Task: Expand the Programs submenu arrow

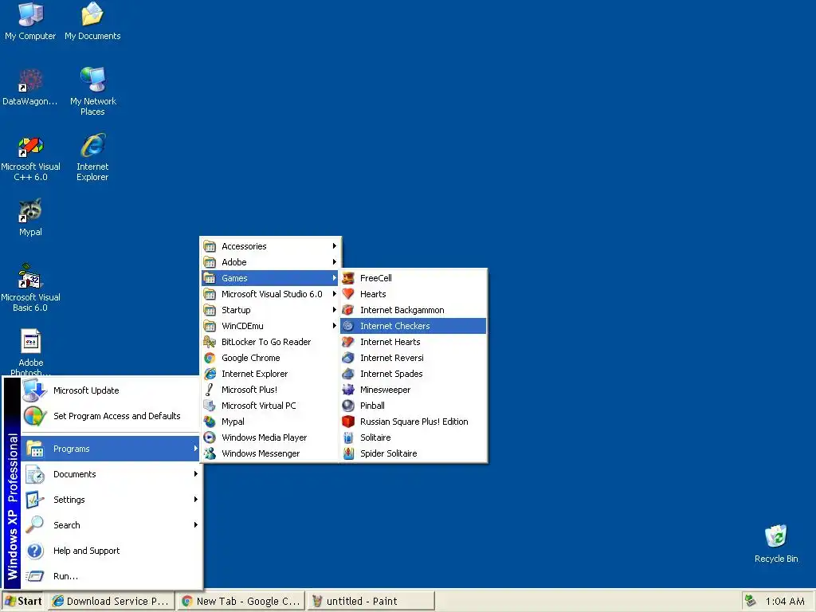Action: tap(196, 449)
